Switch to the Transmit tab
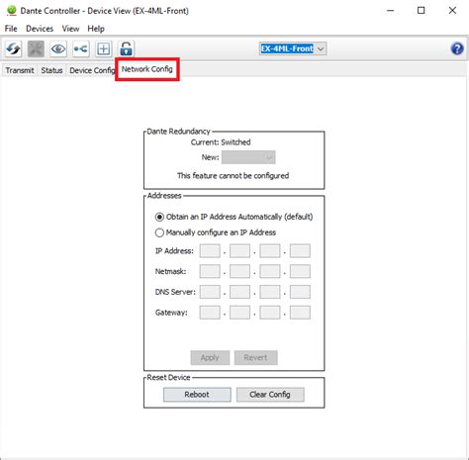This screenshot has width=469, height=460. click(x=20, y=70)
